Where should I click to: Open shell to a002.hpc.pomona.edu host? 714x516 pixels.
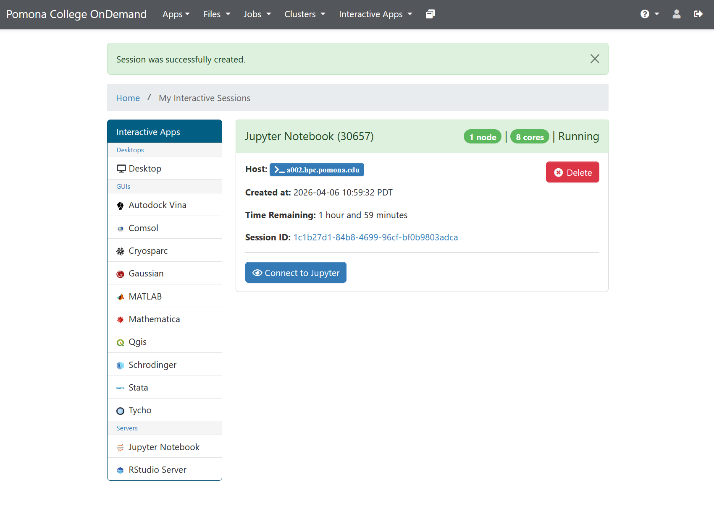coord(317,169)
